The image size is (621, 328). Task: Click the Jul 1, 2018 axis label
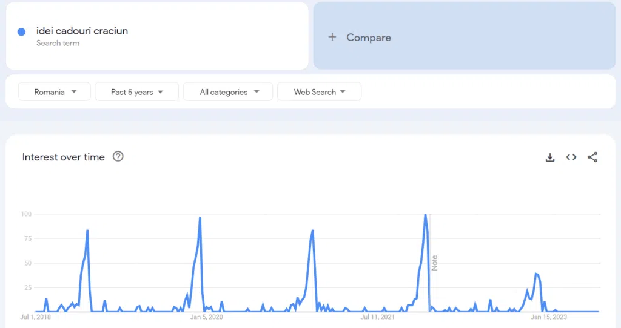click(x=36, y=317)
